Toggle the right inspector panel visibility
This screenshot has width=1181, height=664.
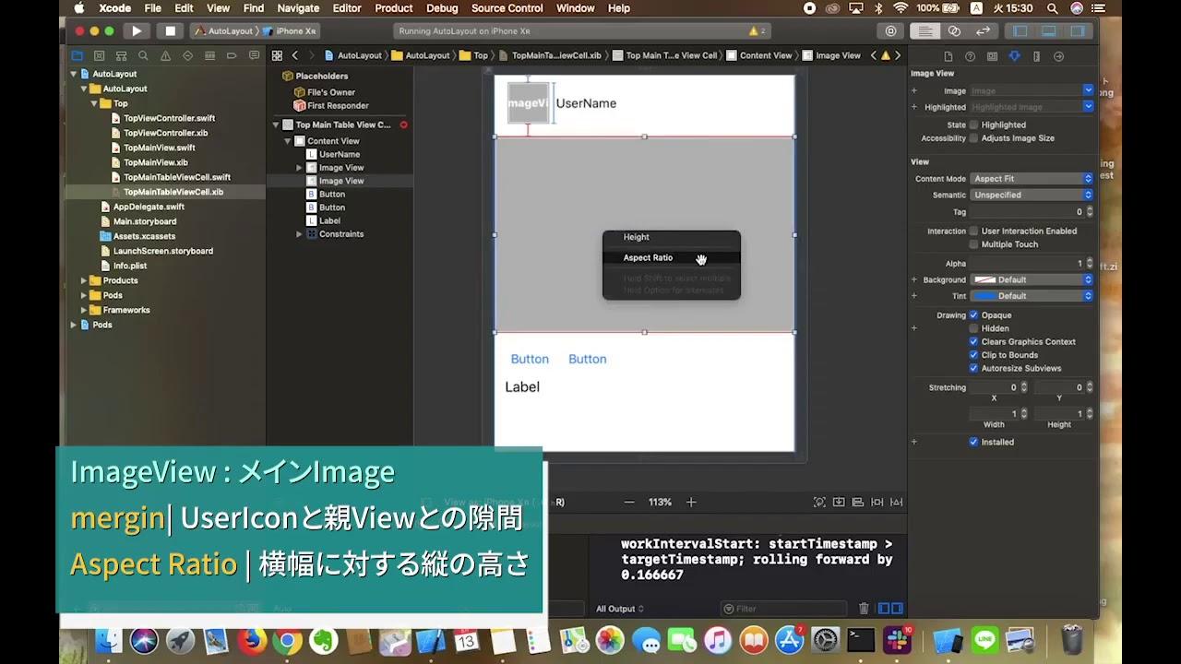pyautogui.click(x=1077, y=30)
